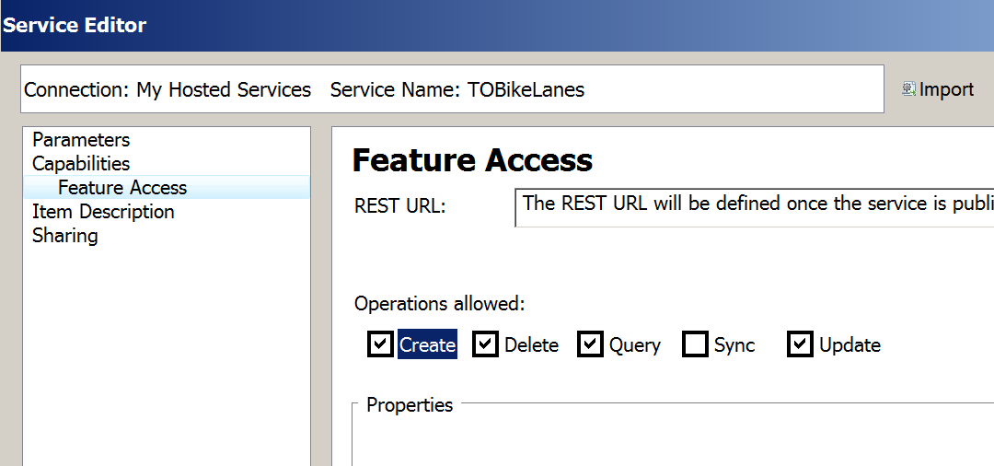Open the Item Description section
Viewport: 994px width, 466px height.
click(x=103, y=212)
